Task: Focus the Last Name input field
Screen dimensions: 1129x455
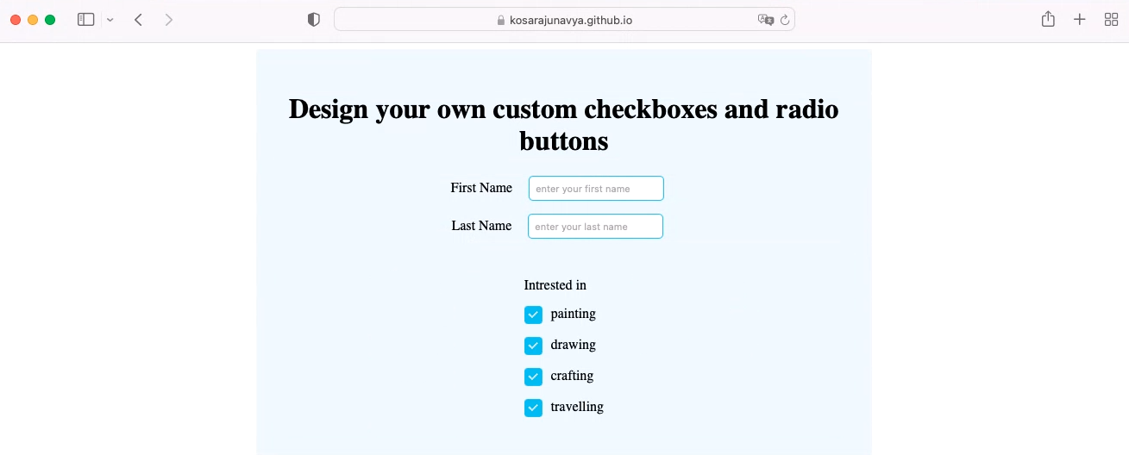Action: coord(595,226)
